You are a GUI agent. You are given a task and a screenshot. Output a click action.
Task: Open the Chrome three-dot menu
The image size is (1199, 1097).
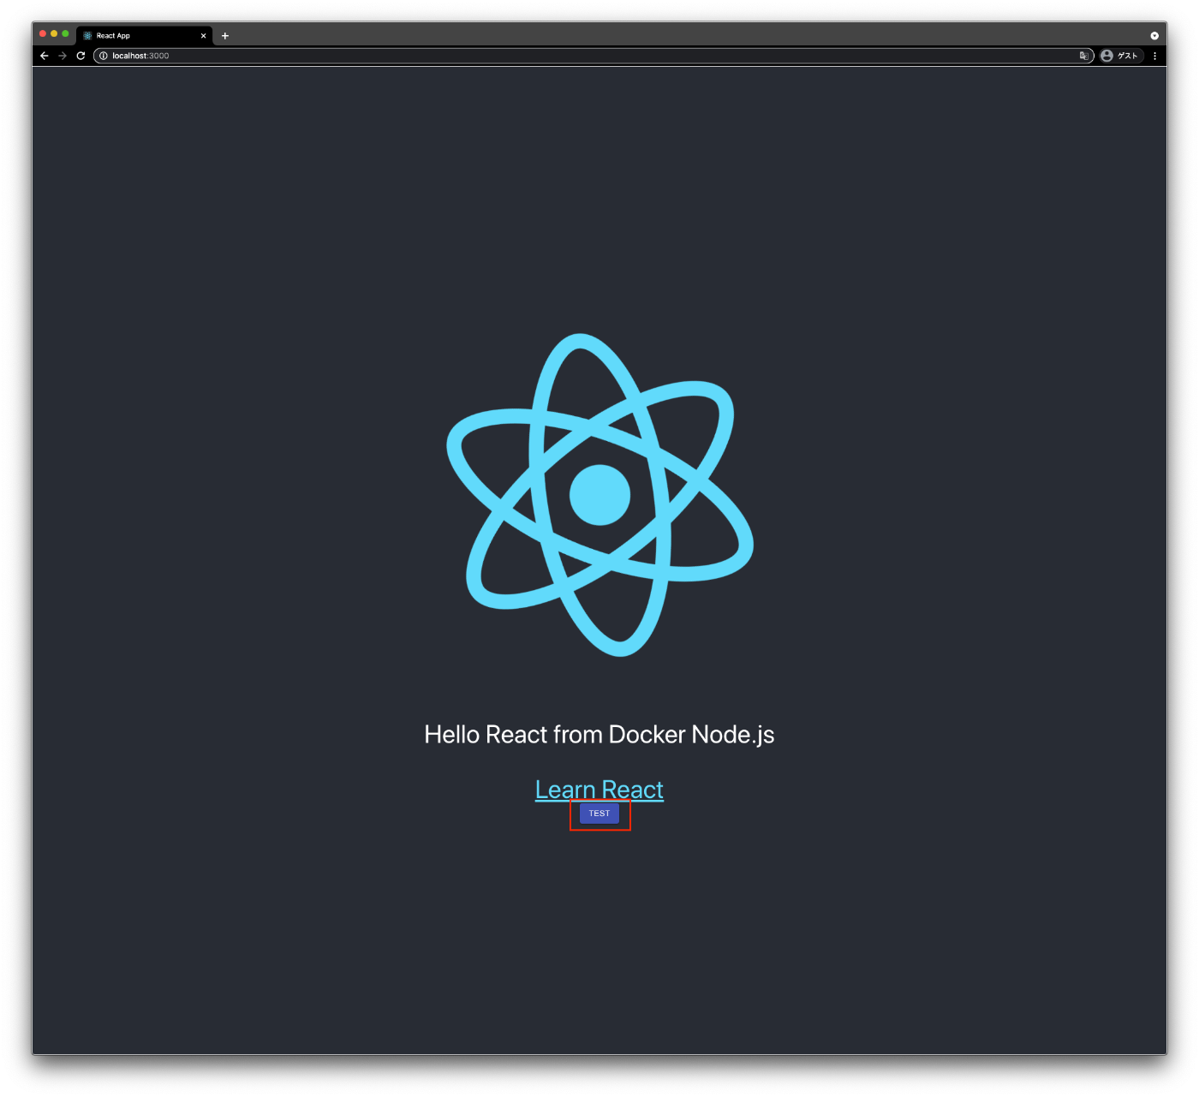click(x=1154, y=56)
